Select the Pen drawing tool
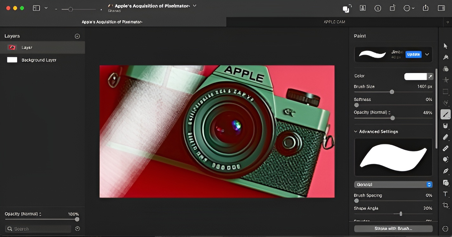452x237 pixels. pyautogui.click(x=445, y=171)
